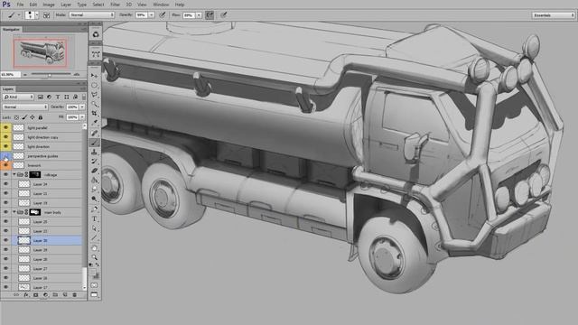Screen dimensions: 578x325
Task: Open the Filter menu
Action: (x=115, y=5)
